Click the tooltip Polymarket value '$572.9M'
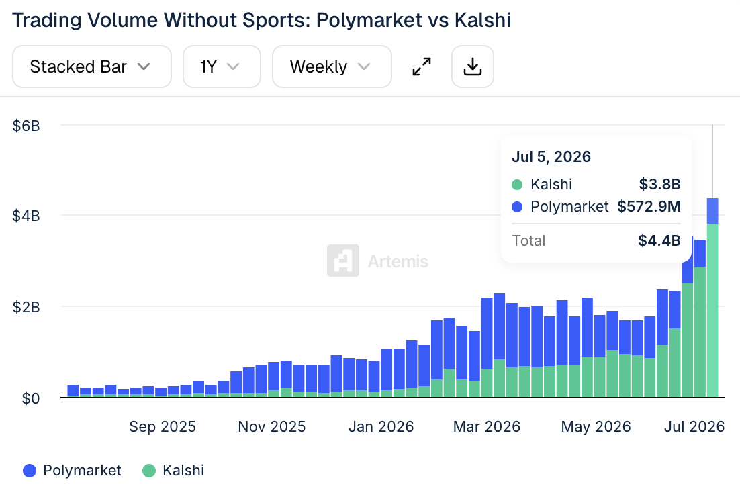 click(649, 206)
